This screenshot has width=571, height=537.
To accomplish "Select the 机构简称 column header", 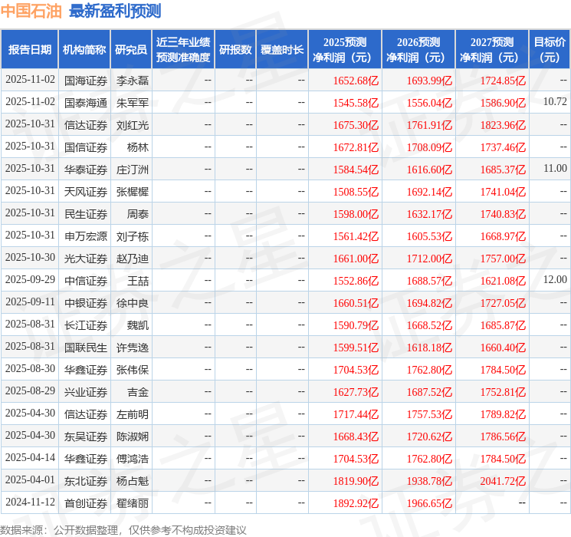I will [x=84, y=50].
